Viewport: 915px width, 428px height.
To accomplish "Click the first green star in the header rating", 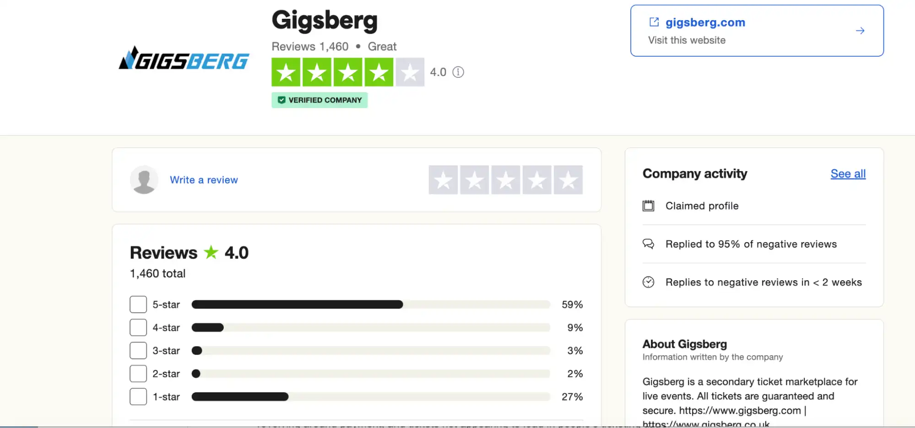I will click(x=285, y=72).
